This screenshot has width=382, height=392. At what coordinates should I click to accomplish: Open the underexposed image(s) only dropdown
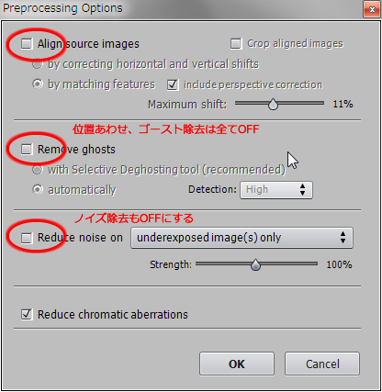242,238
